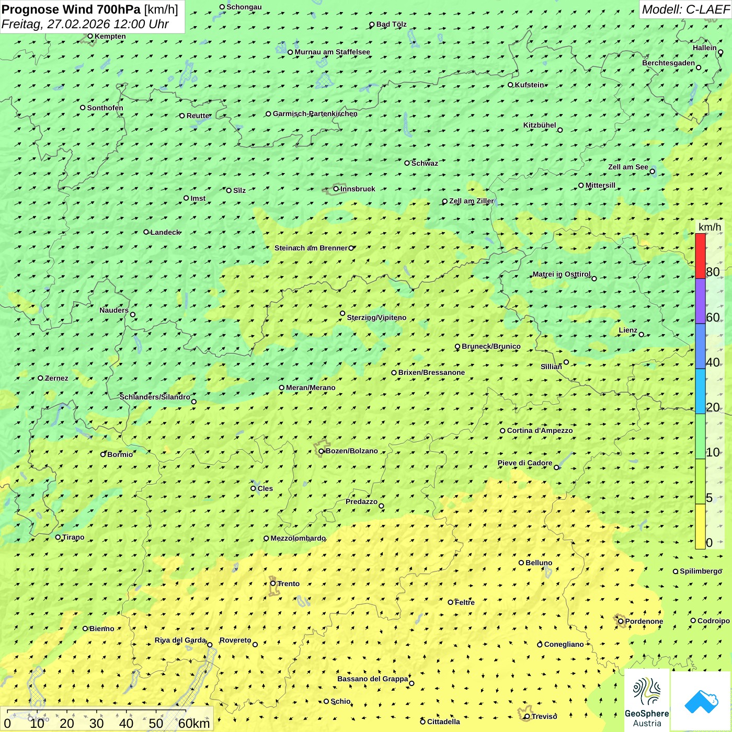Click the 'Predazzo' label
732x732 pixels.
coord(361,501)
